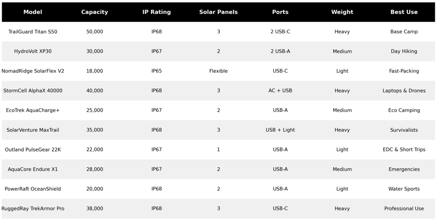Select the IP Rating column header

click(x=157, y=12)
